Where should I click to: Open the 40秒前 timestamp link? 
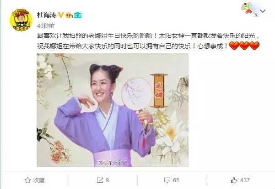pos(46,26)
